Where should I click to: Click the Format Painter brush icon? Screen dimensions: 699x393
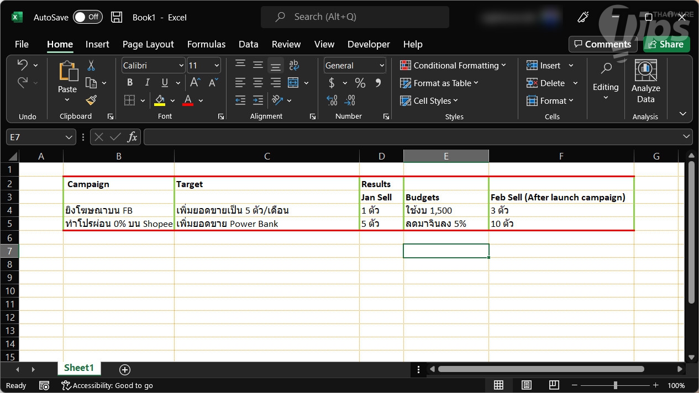[91, 100]
